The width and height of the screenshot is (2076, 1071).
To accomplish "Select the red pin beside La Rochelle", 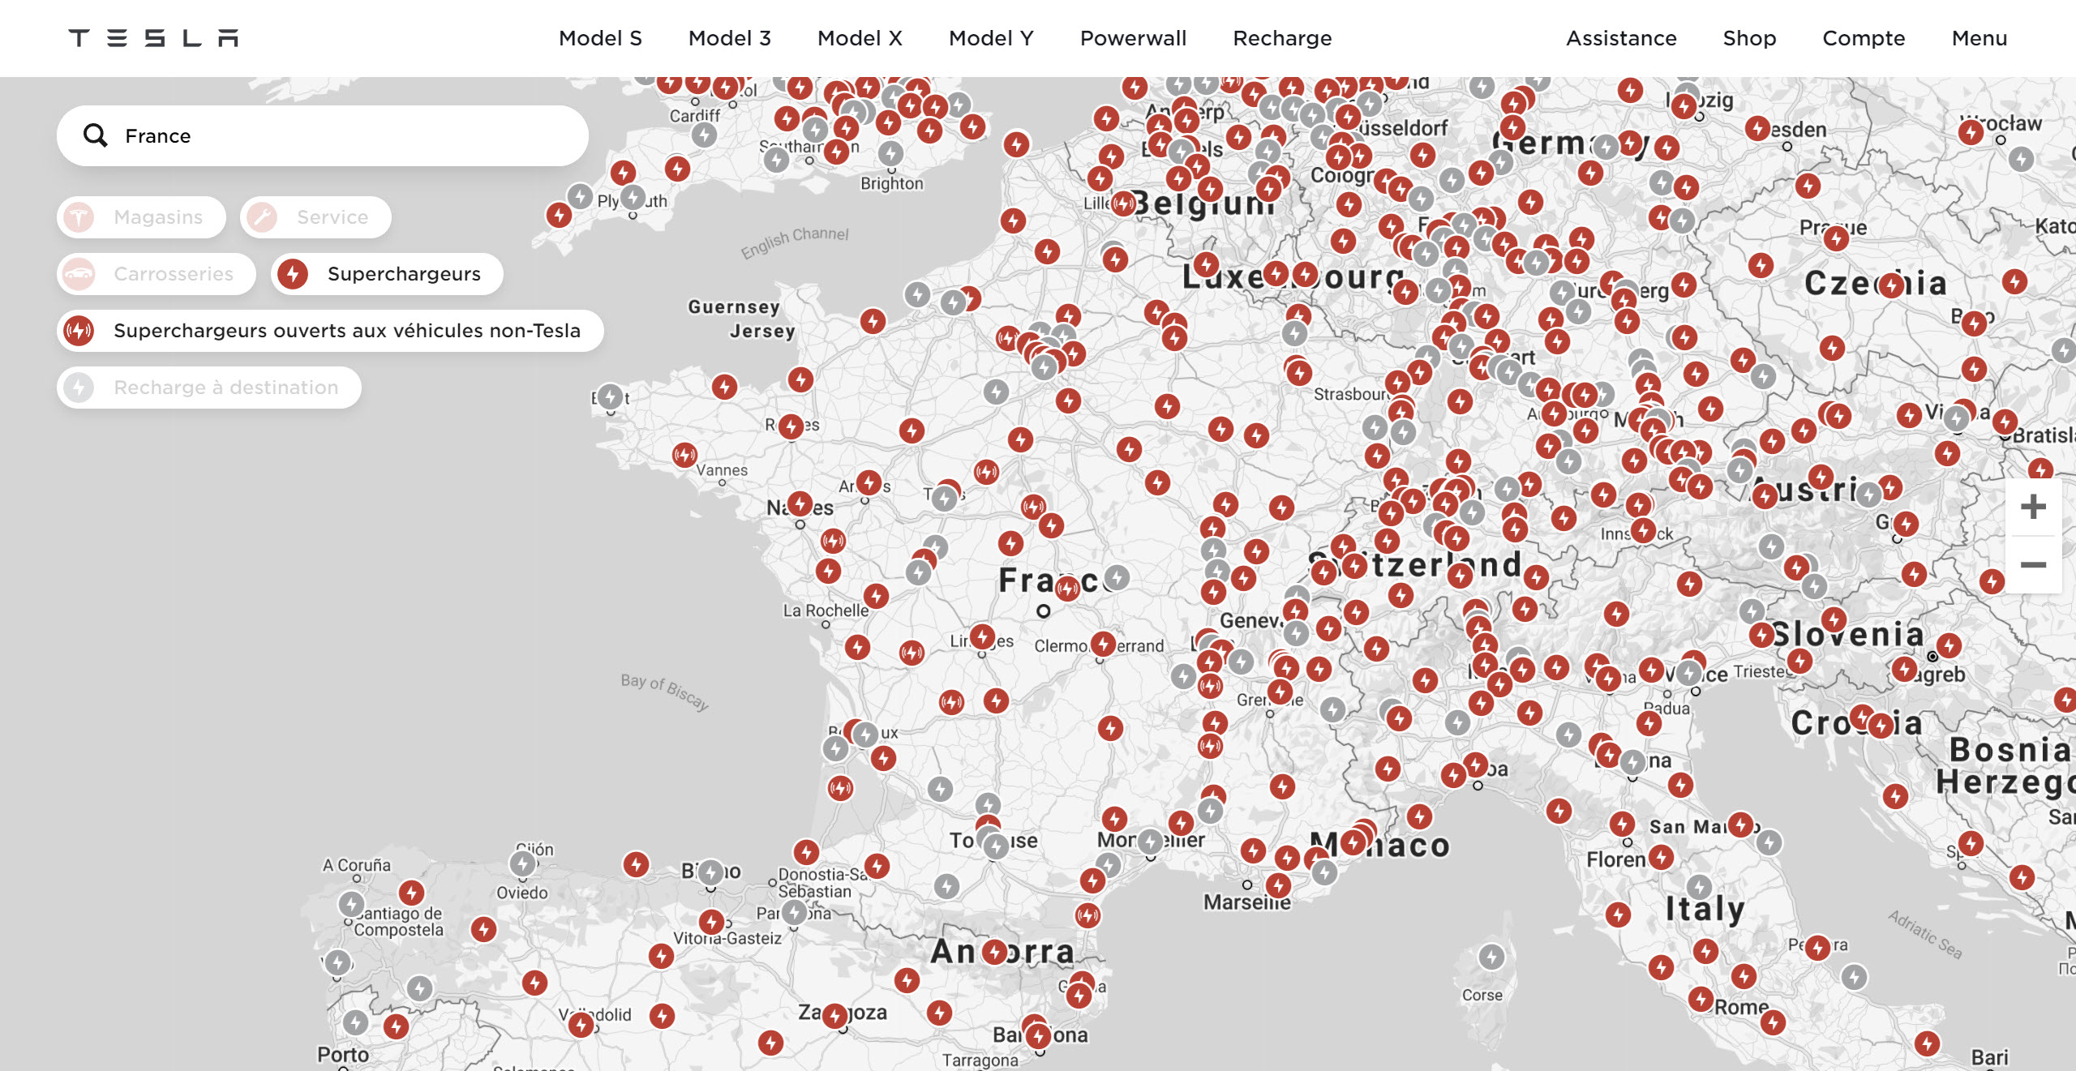I will pos(876,596).
